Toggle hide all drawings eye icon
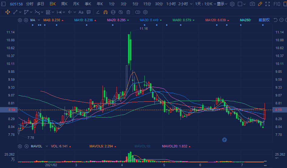The height and width of the screenshot is (168, 287). coord(121,12)
